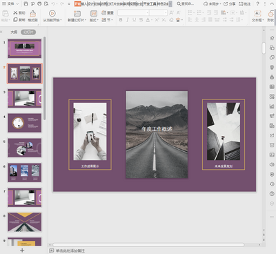Switch to the Outline (大纲) panel tab
The image size is (276, 254).
pyautogui.click(x=14, y=32)
